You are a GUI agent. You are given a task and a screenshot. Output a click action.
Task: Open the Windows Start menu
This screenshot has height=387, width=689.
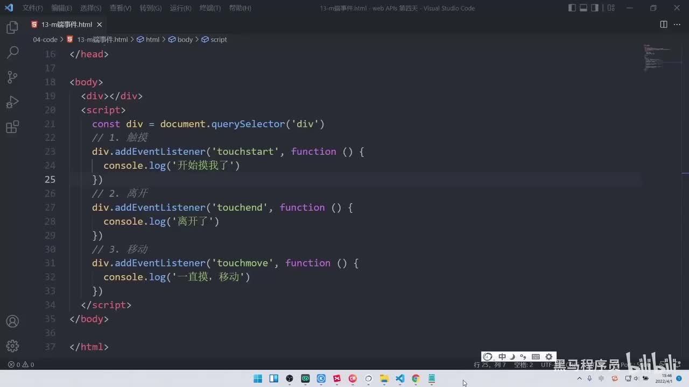(x=258, y=378)
